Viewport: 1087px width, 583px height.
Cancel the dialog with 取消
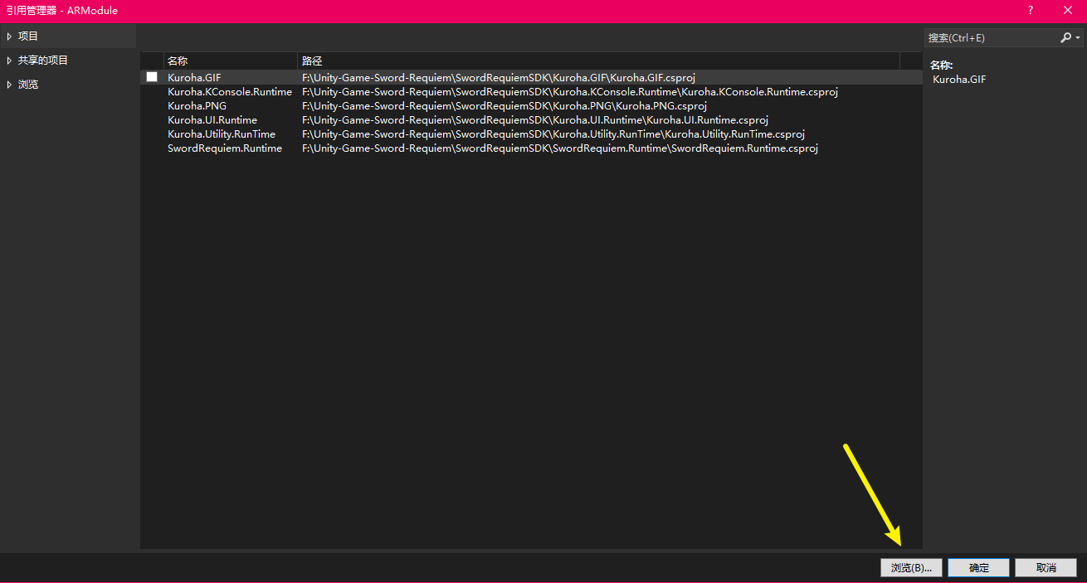(1046, 568)
